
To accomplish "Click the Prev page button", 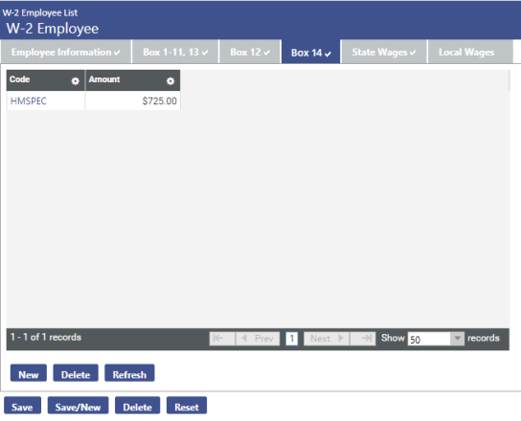I will tap(258, 339).
